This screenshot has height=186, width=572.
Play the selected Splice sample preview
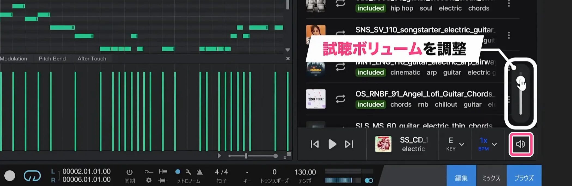pos(332,144)
